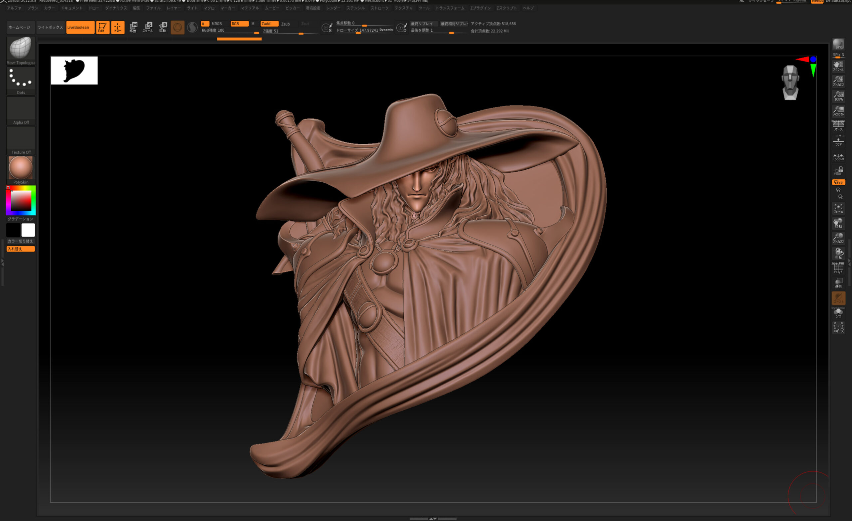Toggle PolyF wireframe icon
This screenshot has width=852, height=521.
(x=838, y=268)
